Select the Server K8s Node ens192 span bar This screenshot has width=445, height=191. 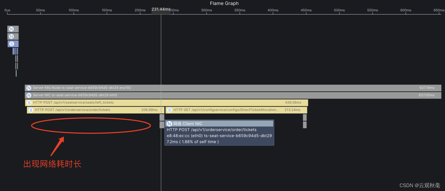[233, 88]
